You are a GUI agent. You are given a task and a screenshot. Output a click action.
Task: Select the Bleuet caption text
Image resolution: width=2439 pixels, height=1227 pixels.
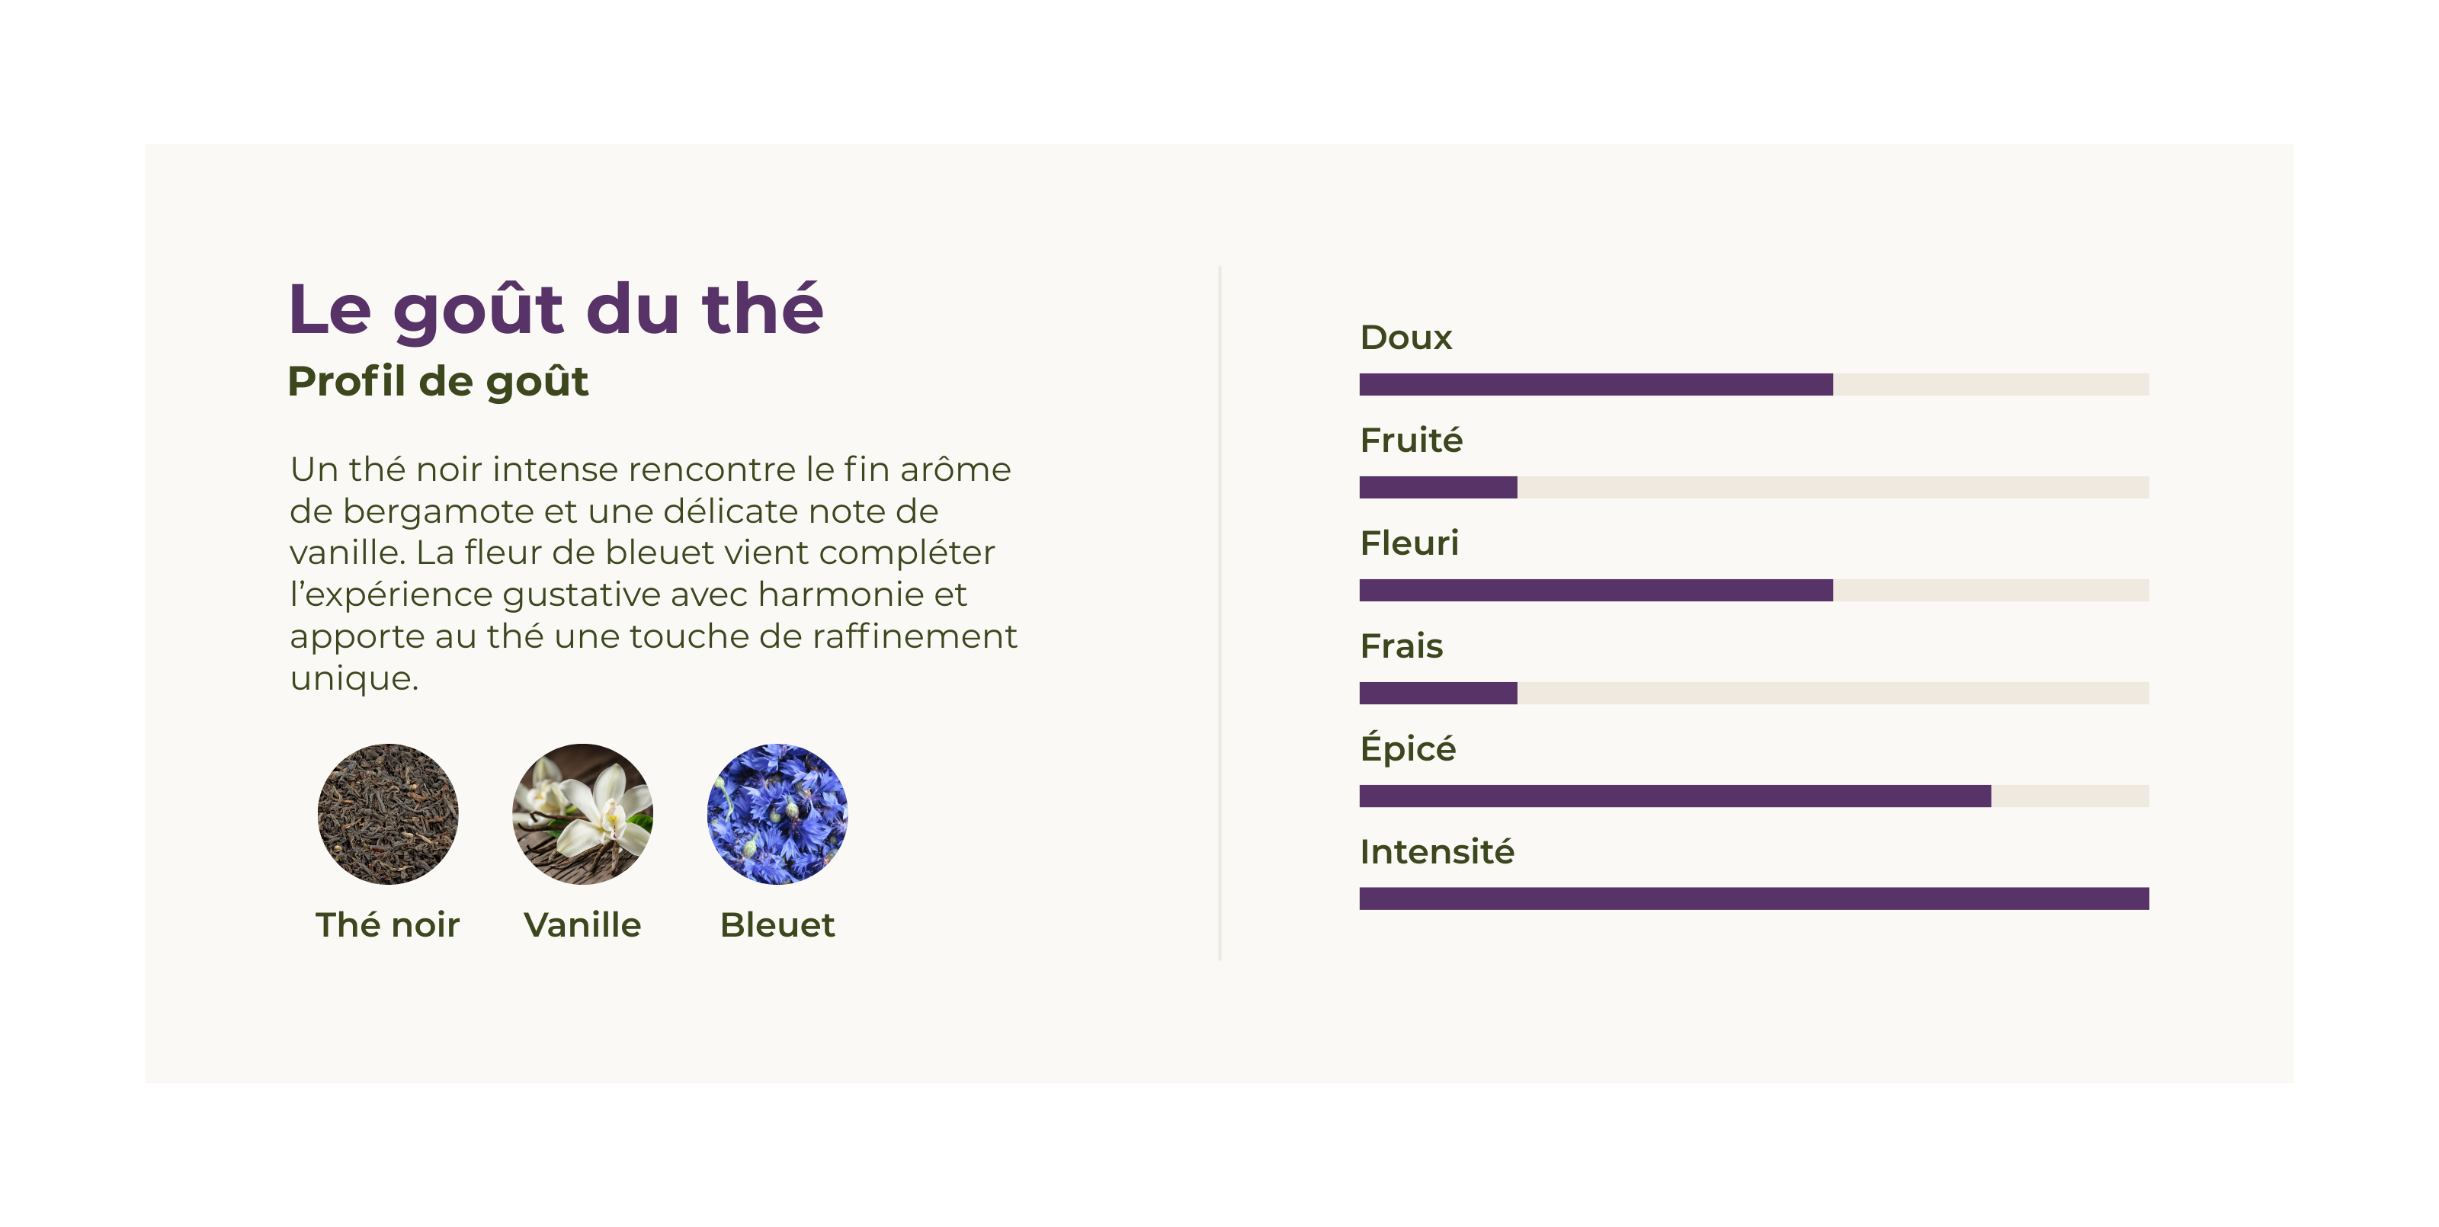click(777, 925)
